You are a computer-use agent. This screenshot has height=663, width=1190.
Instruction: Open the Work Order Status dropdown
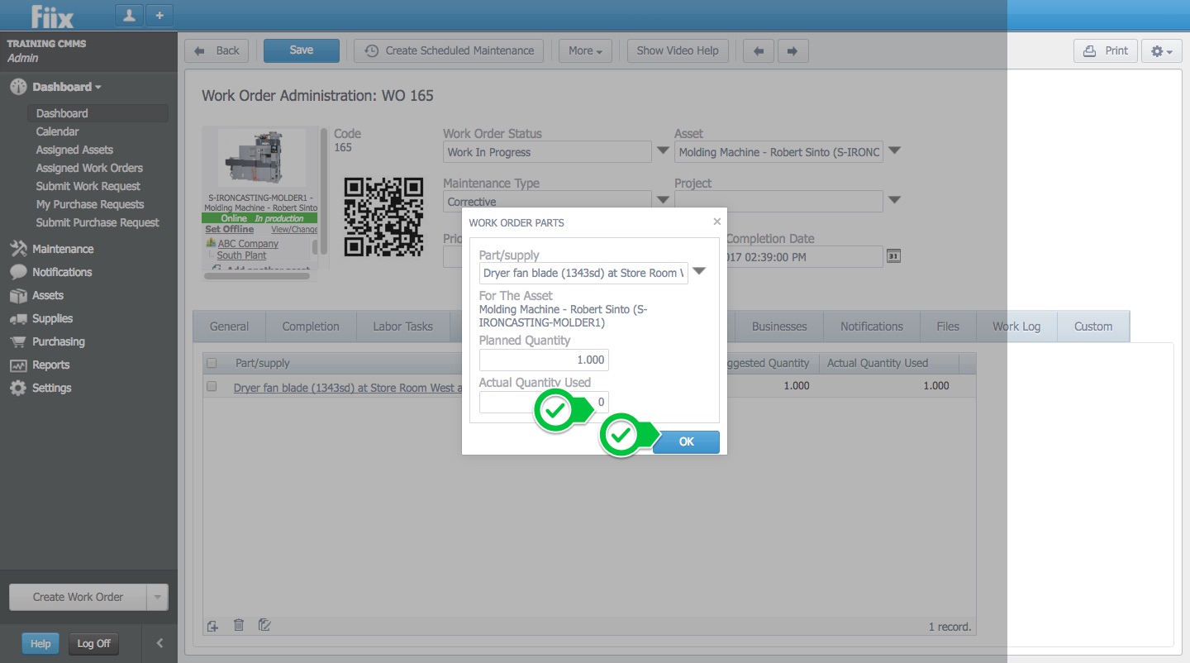pyautogui.click(x=663, y=151)
